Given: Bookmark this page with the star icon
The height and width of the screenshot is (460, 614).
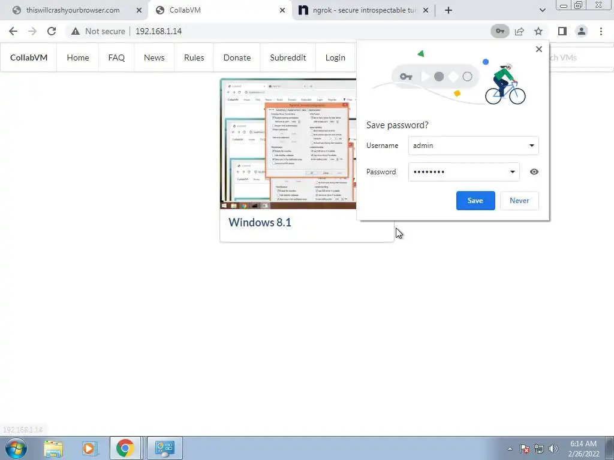Looking at the screenshot, I should tap(538, 31).
